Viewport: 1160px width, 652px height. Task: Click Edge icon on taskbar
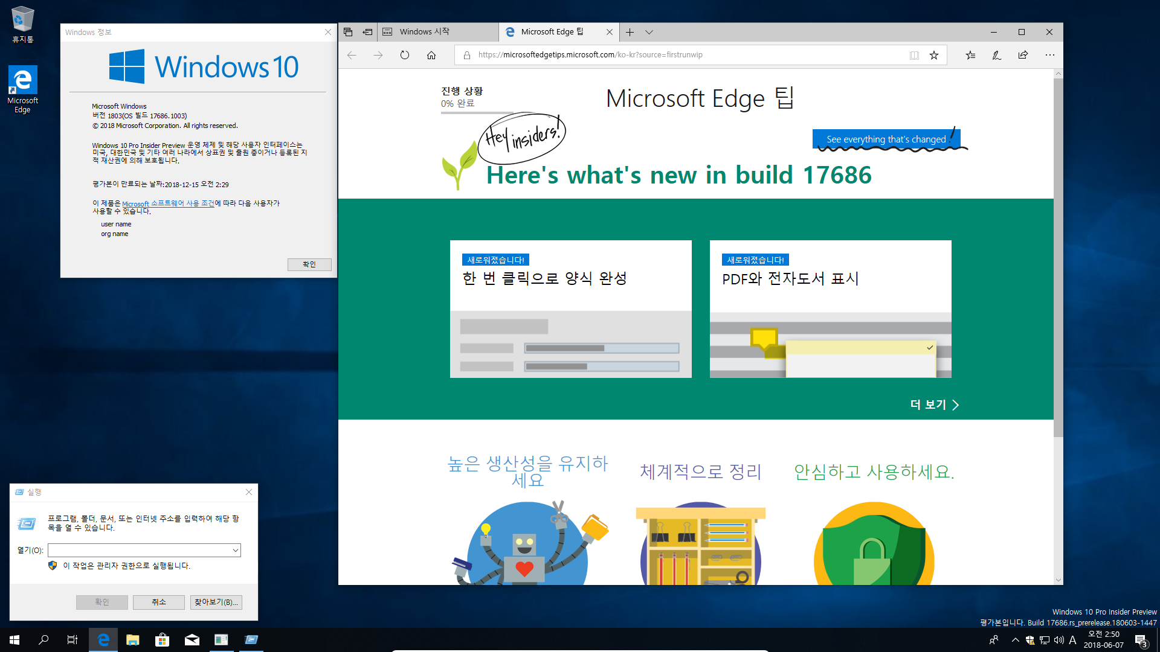point(103,640)
